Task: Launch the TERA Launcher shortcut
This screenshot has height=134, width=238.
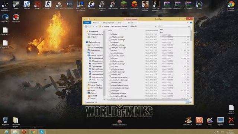Action: coord(59,5)
